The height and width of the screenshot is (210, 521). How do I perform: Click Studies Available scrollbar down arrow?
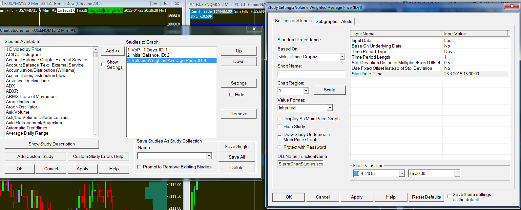click(96, 134)
